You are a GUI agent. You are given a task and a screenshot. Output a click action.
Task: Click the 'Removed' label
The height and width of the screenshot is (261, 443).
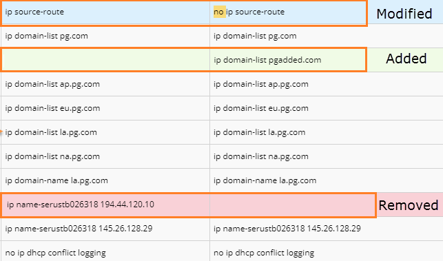pos(409,205)
